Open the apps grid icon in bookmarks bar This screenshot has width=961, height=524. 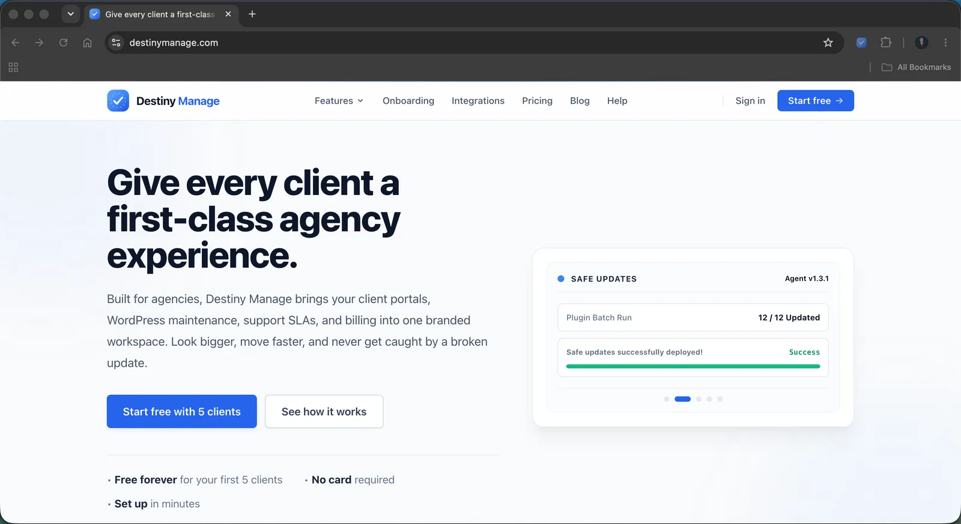pyautogui.click(x=13, y=67)
